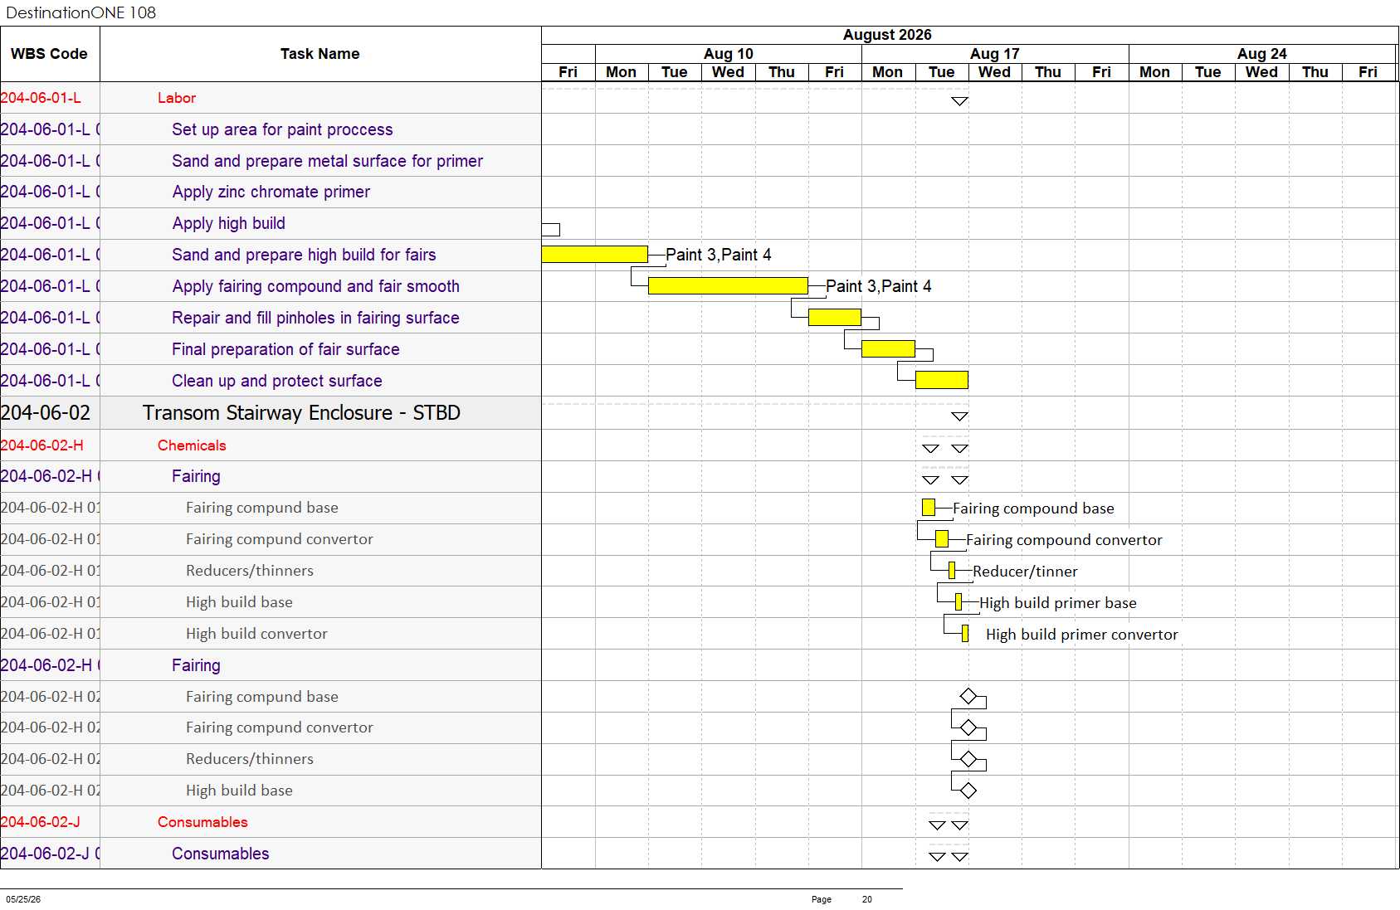The image size is (1400, 910).
Task: Select 'Repair and fill pinholes in fairing surface'
Action: (315, 318)
